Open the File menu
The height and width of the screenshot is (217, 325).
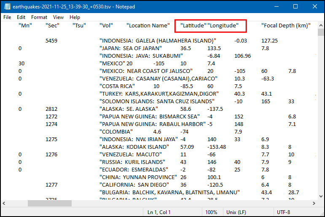tap(7, 17)
